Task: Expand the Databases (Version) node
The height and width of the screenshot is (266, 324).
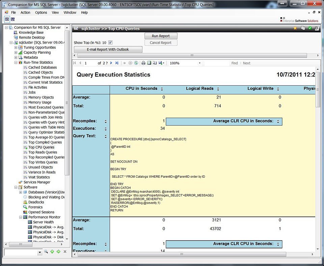Action: (x=21, y=192)
